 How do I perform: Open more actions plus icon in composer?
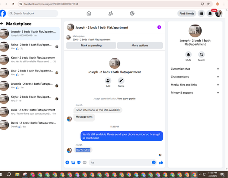pos(67,163)
